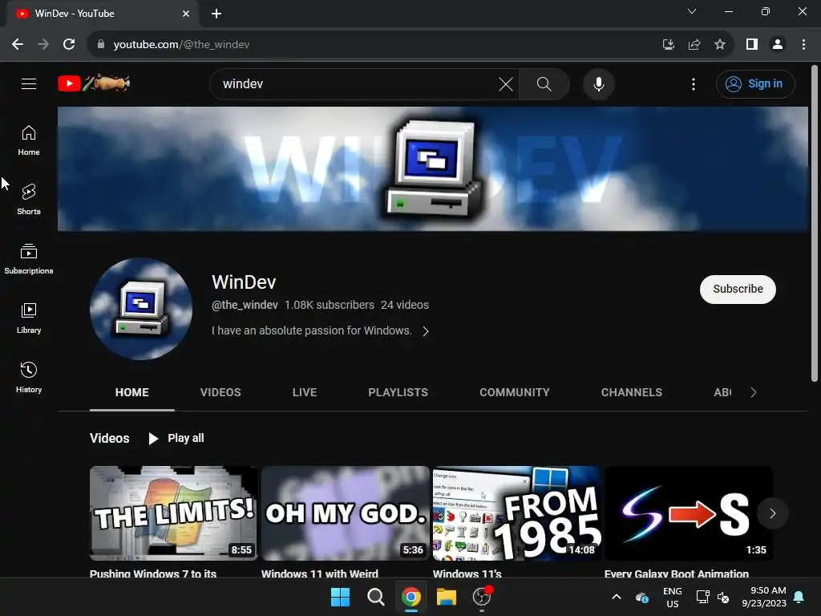821x616 pixels.
Task: Open Shorts in the sidebar
Action: pos(29,200)
